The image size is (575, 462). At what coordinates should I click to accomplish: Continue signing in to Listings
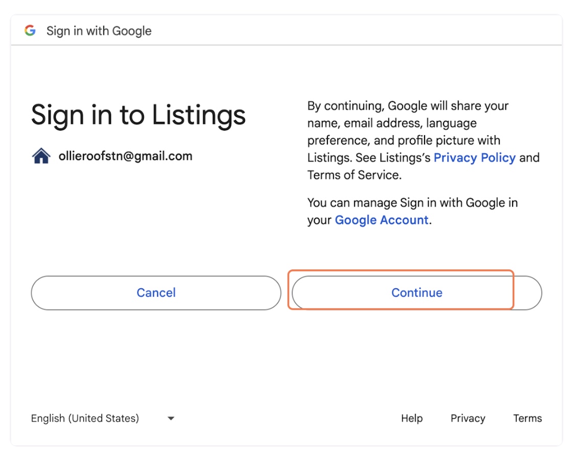417,292
